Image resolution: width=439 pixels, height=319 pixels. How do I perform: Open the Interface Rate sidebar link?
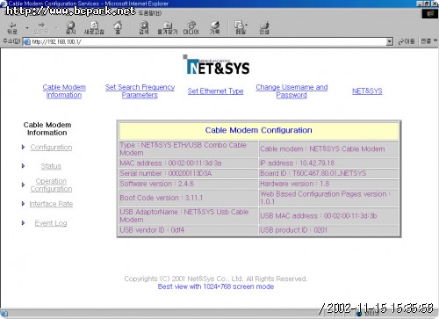[51, 204]
